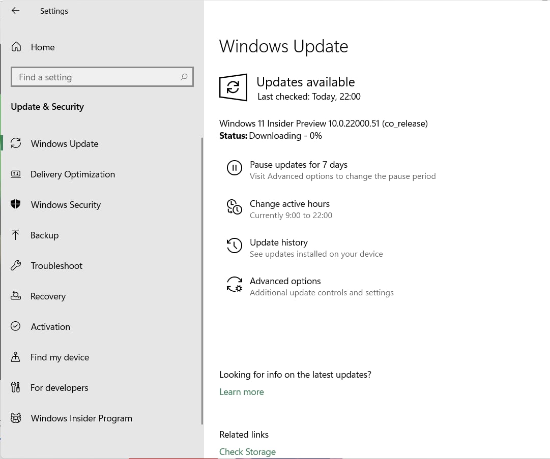This screenshot has width=550, height=459.
Task: Click 'Looking for info on the latest updates?'
Action: (x=295, y=375)
